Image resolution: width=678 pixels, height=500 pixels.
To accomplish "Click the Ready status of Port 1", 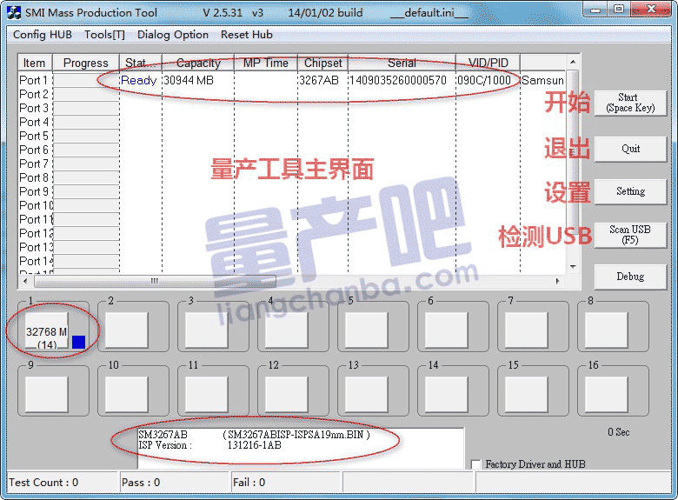I will [x=138, y=81].
